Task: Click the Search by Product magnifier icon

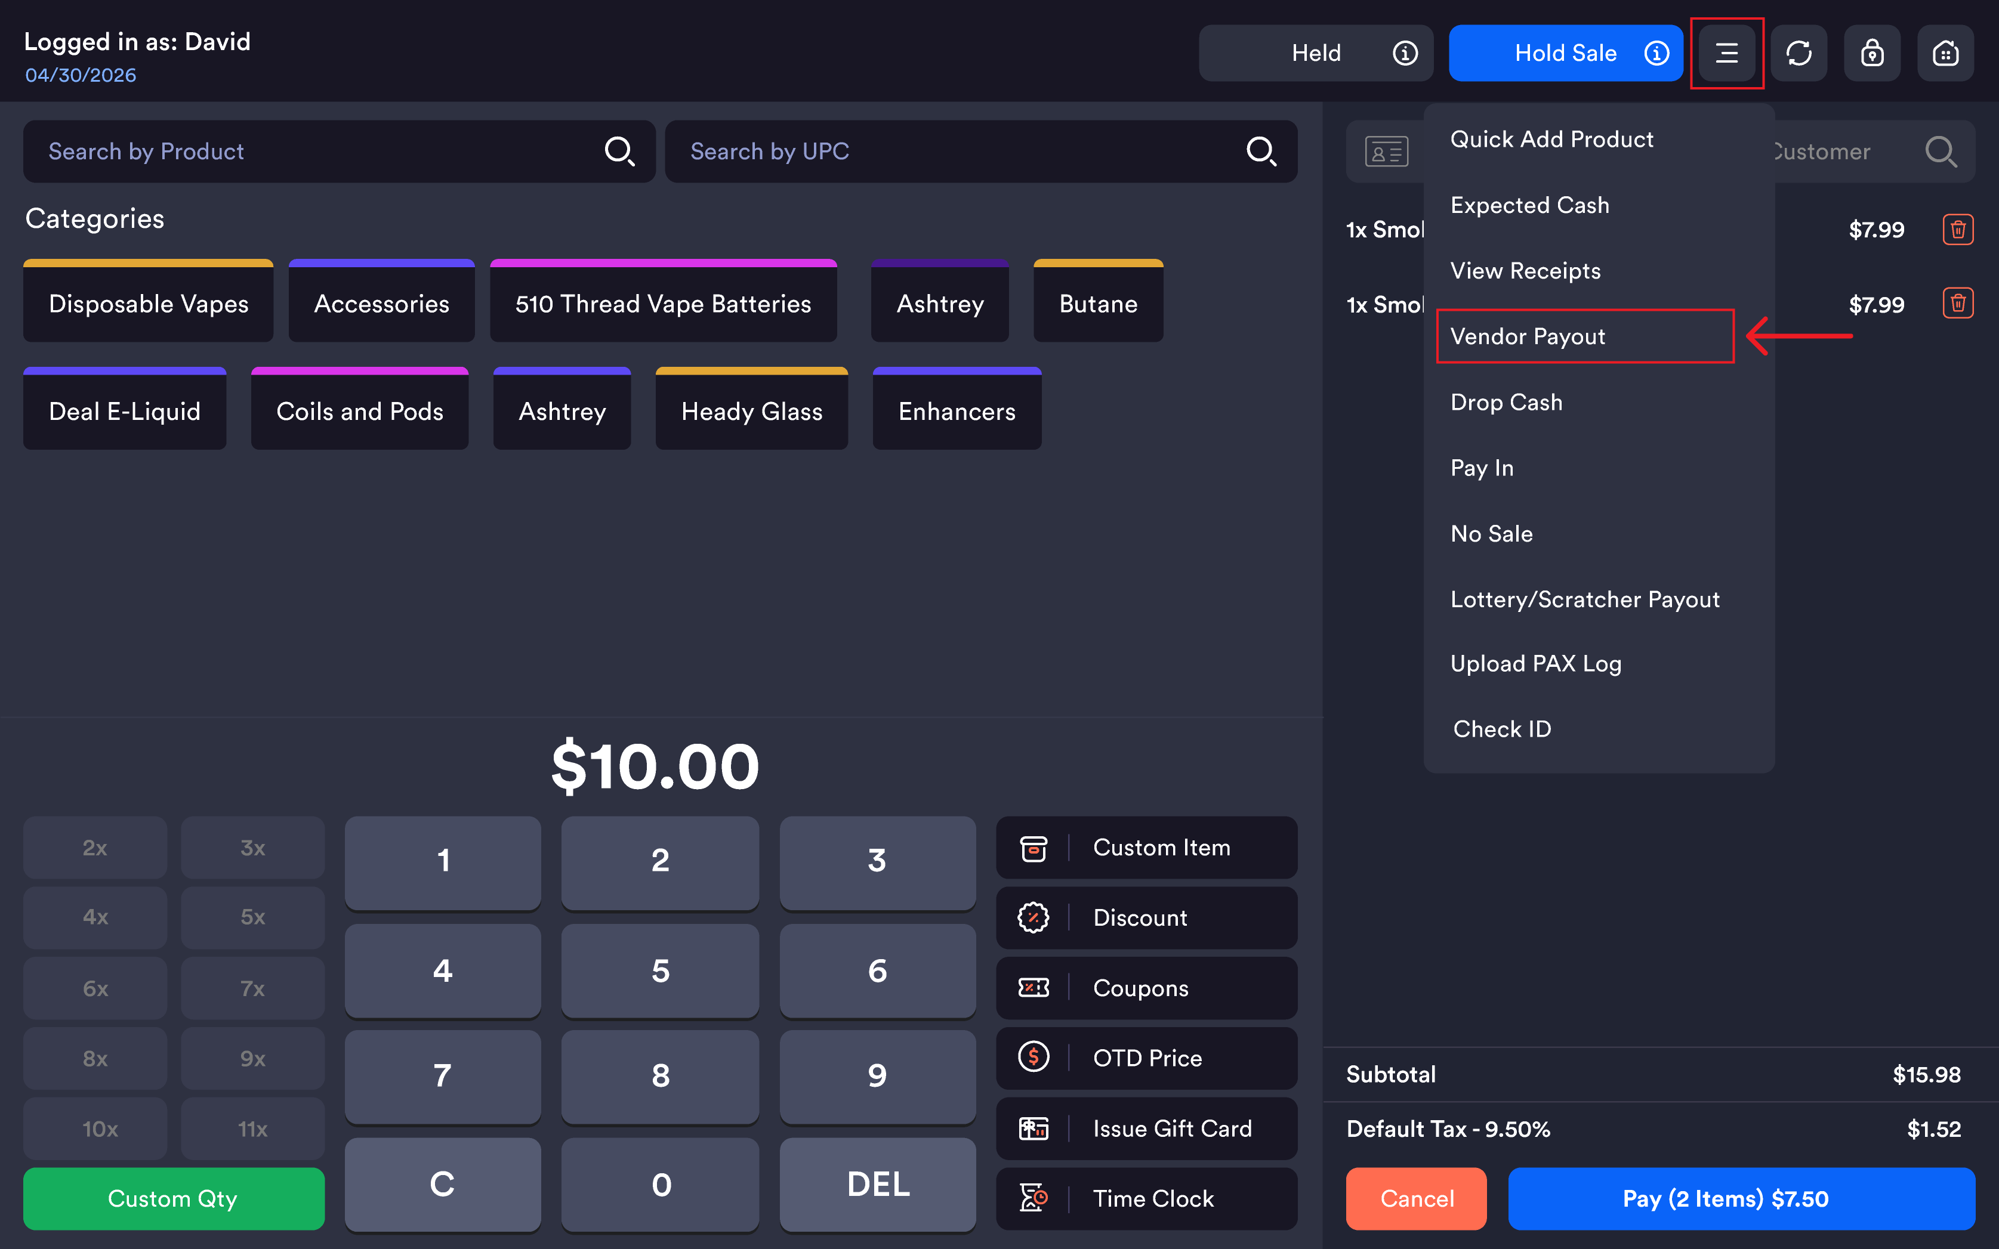Action: click(619, 151)
